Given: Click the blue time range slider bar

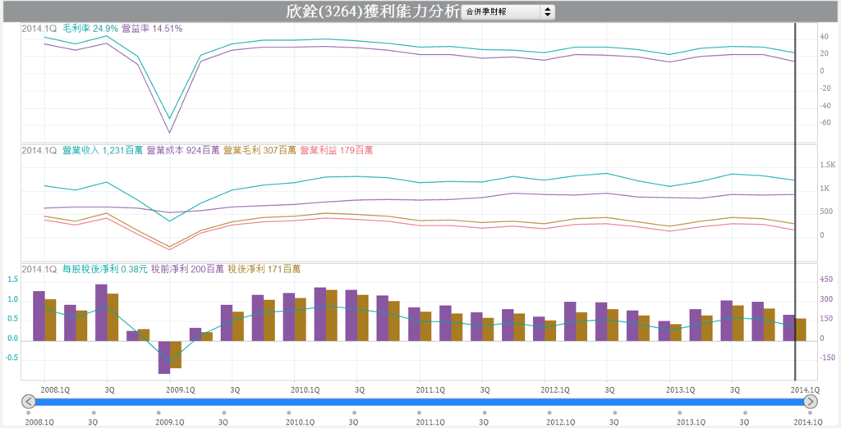Looking at the screenshot, I should click(420, 402).
